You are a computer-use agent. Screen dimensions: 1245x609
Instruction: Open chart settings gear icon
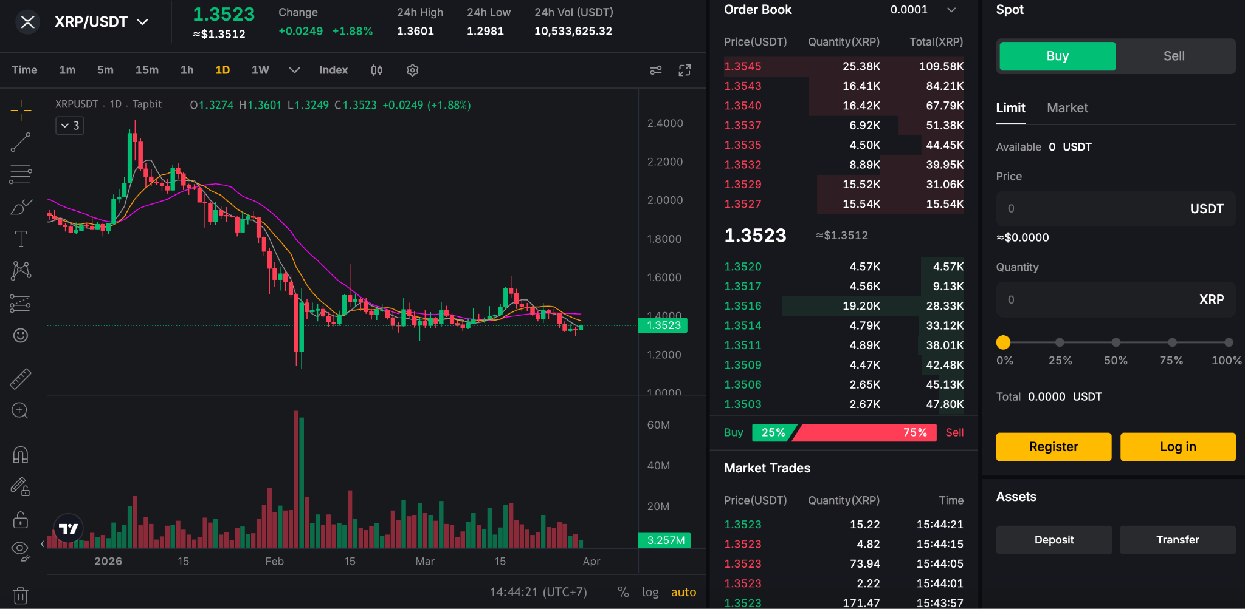pyautogui.click(x=412, y=70)
